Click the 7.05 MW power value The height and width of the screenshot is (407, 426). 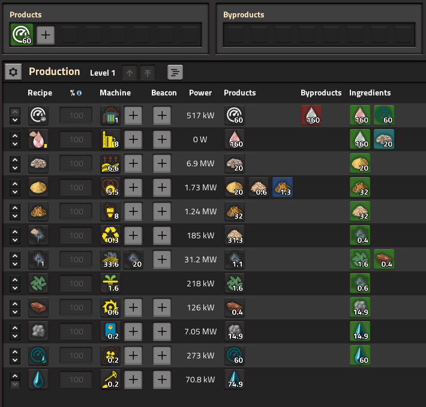pyautogui.click(x=200, y=331)
